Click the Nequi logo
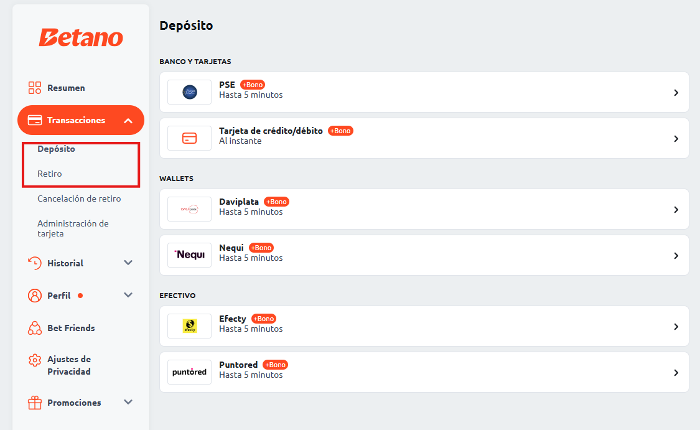Screen dimensions: 700x430 189,255
